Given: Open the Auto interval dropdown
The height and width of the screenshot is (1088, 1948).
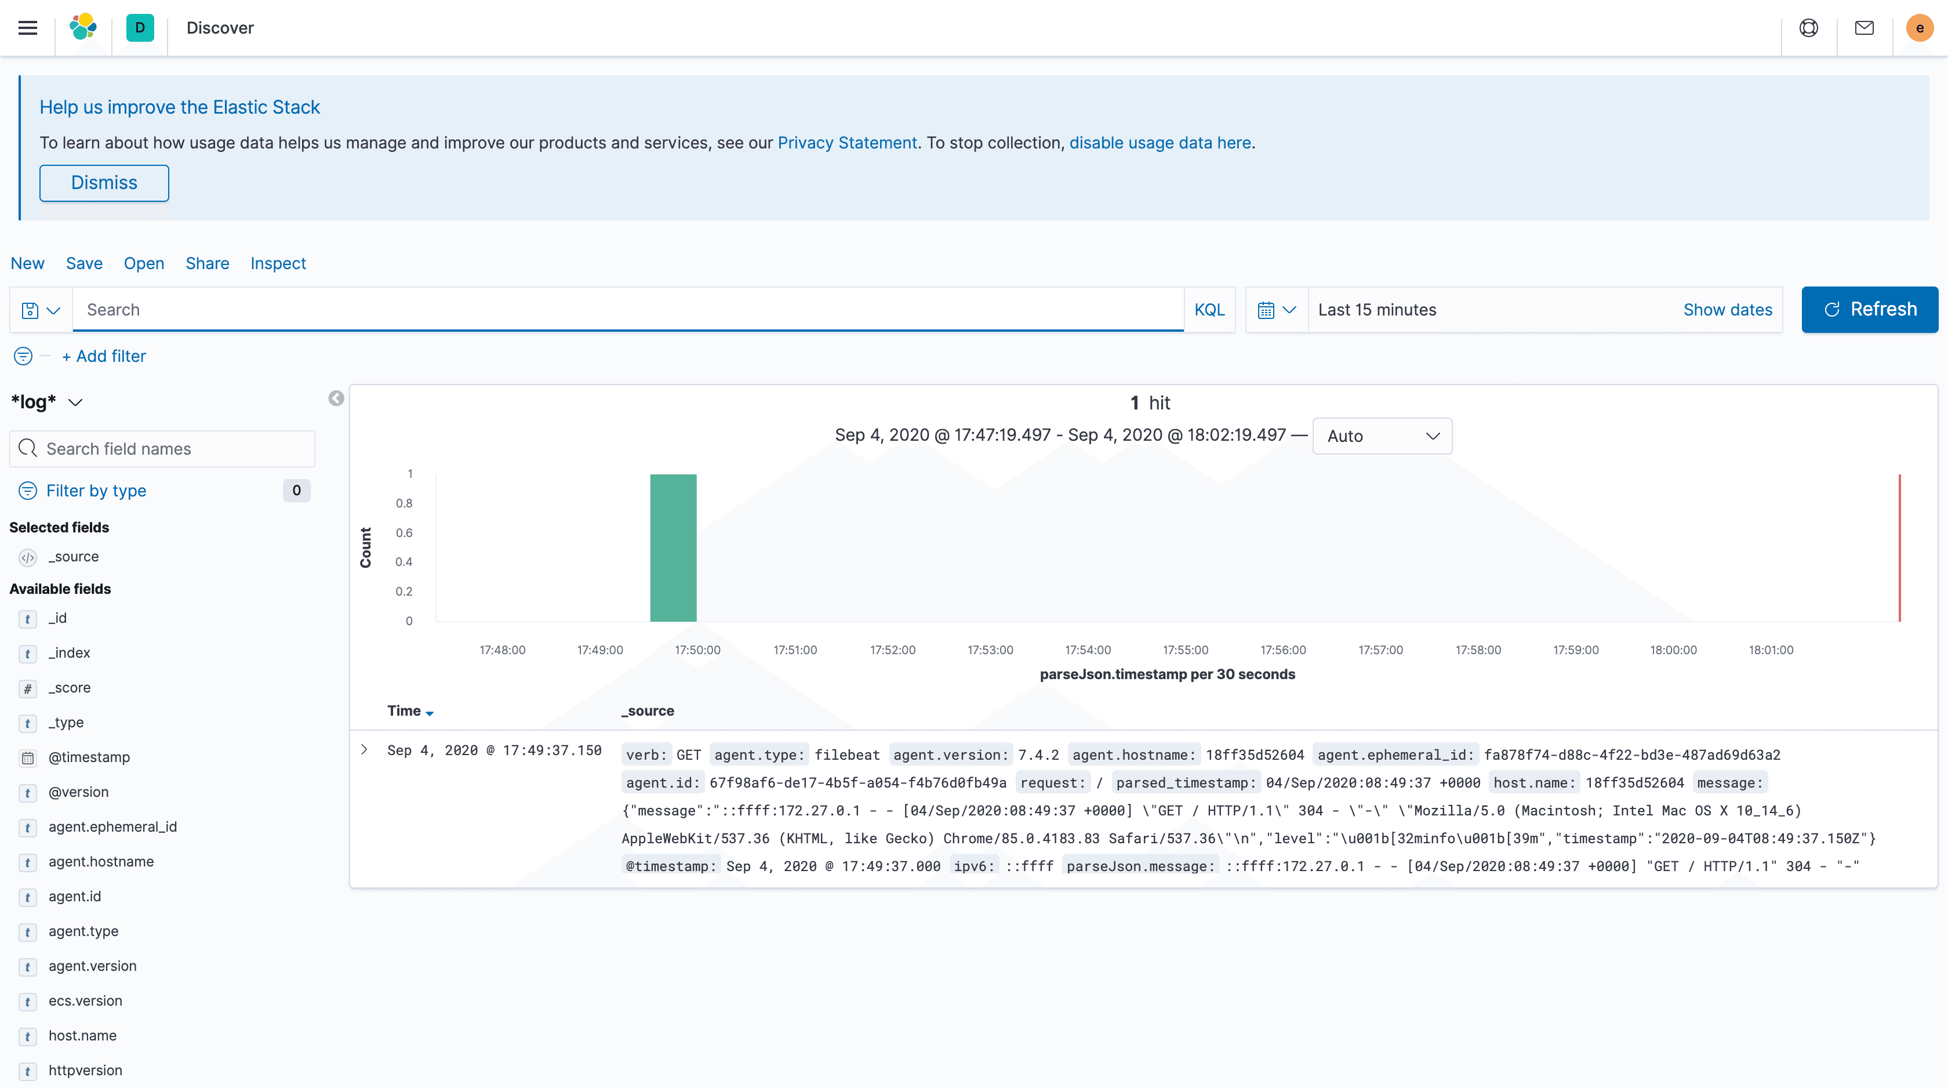Looking at the screenshot, I should point(1382,437).
